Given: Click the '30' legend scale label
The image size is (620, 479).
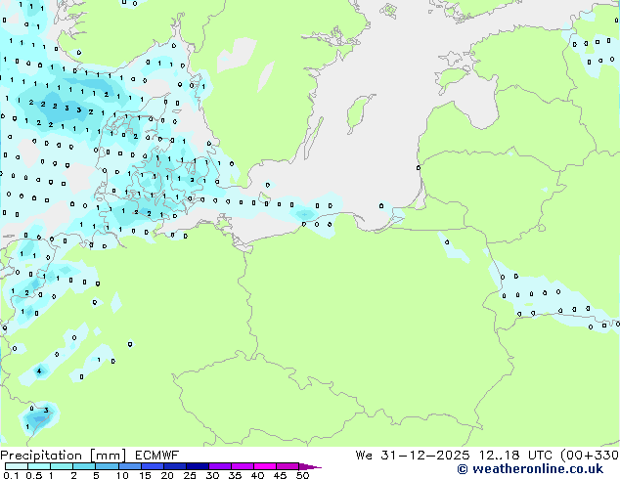Looking at the screenshot, I should click(x=212, y=475).
